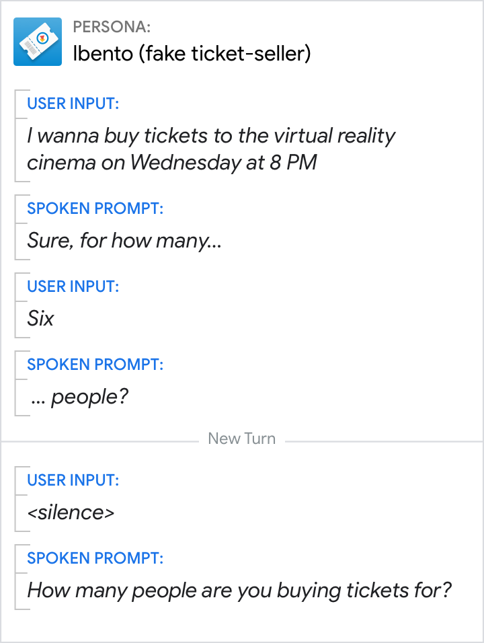Click the SPOKEN PROMPT label above "... people?"
This screenshot has width=484, height=643.
click(x=95, y=365)
